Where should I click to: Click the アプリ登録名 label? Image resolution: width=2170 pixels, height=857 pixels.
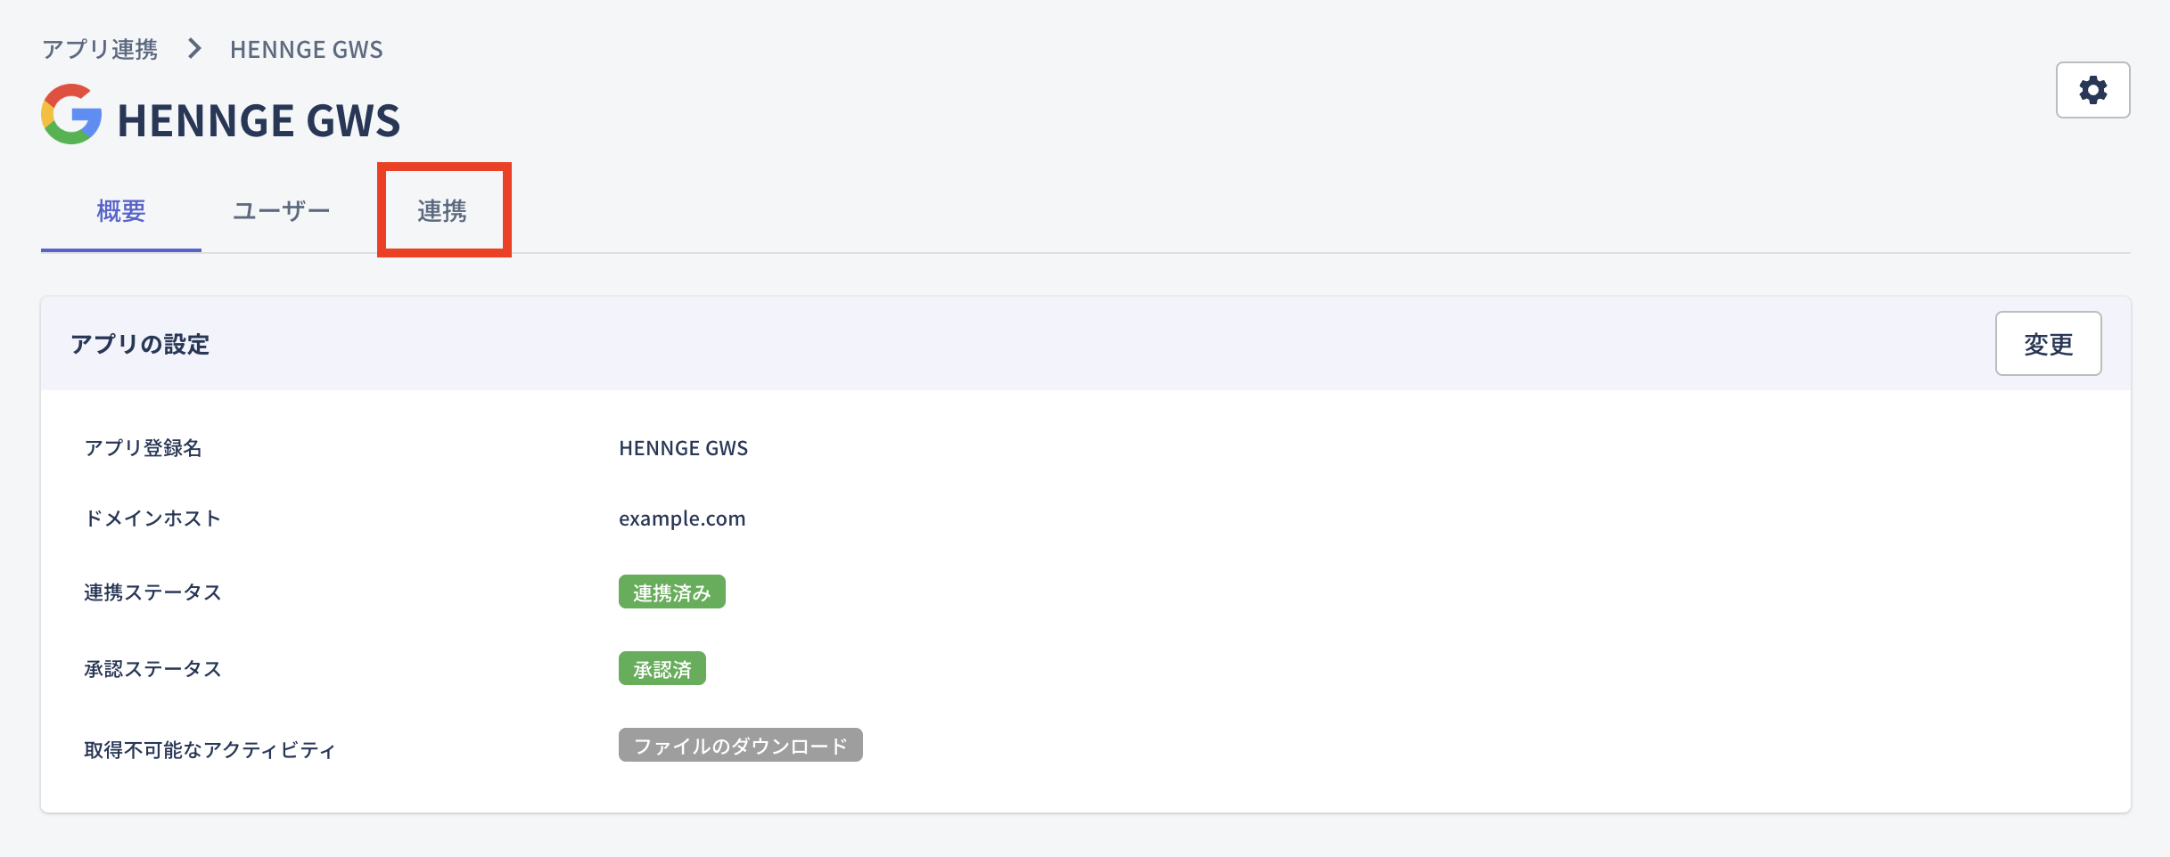(x=144, y=448)
